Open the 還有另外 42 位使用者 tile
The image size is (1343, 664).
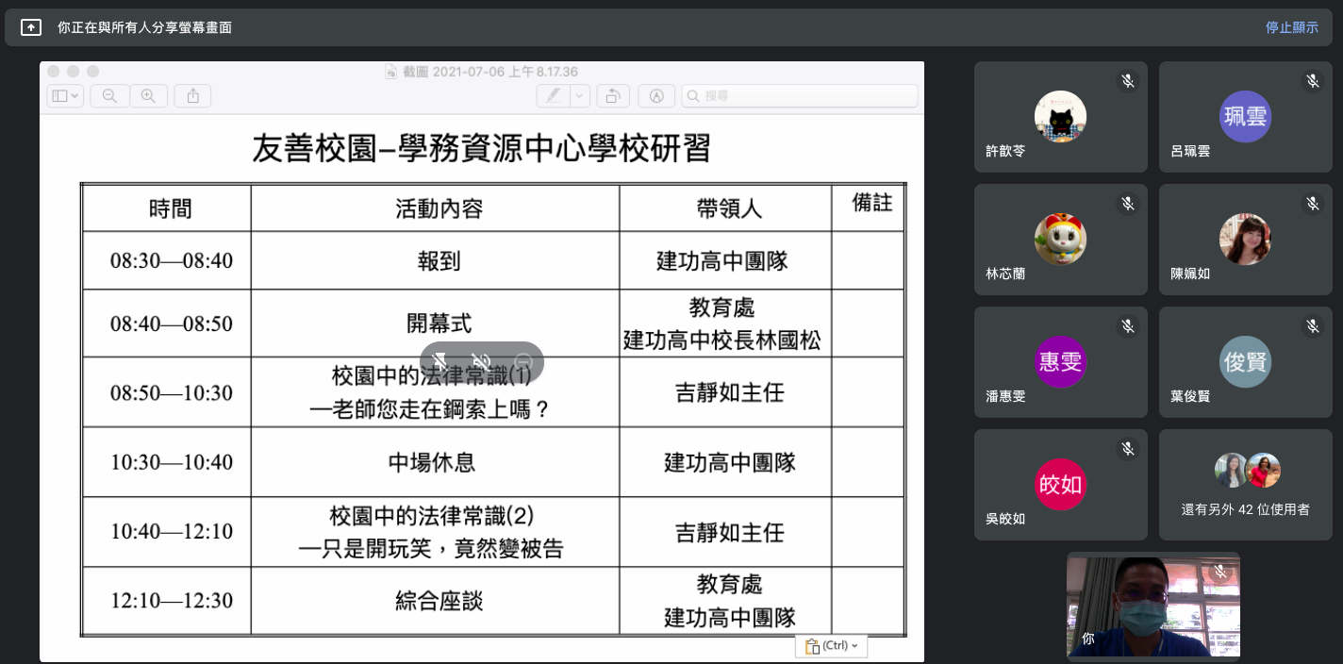coord(1245,485)
